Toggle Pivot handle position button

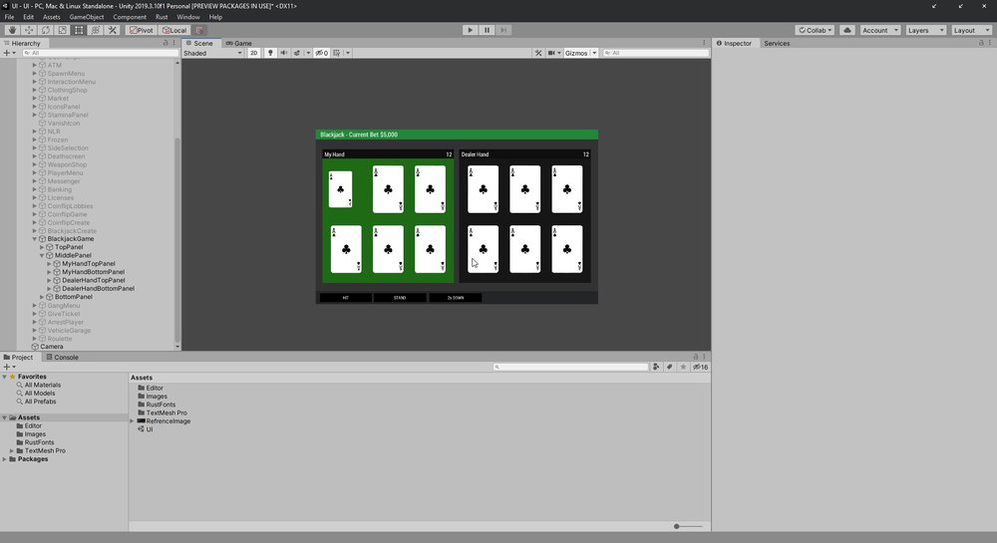(142, 30)
